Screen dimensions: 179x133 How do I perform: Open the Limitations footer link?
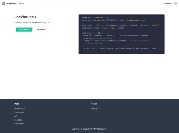[19, 124]
